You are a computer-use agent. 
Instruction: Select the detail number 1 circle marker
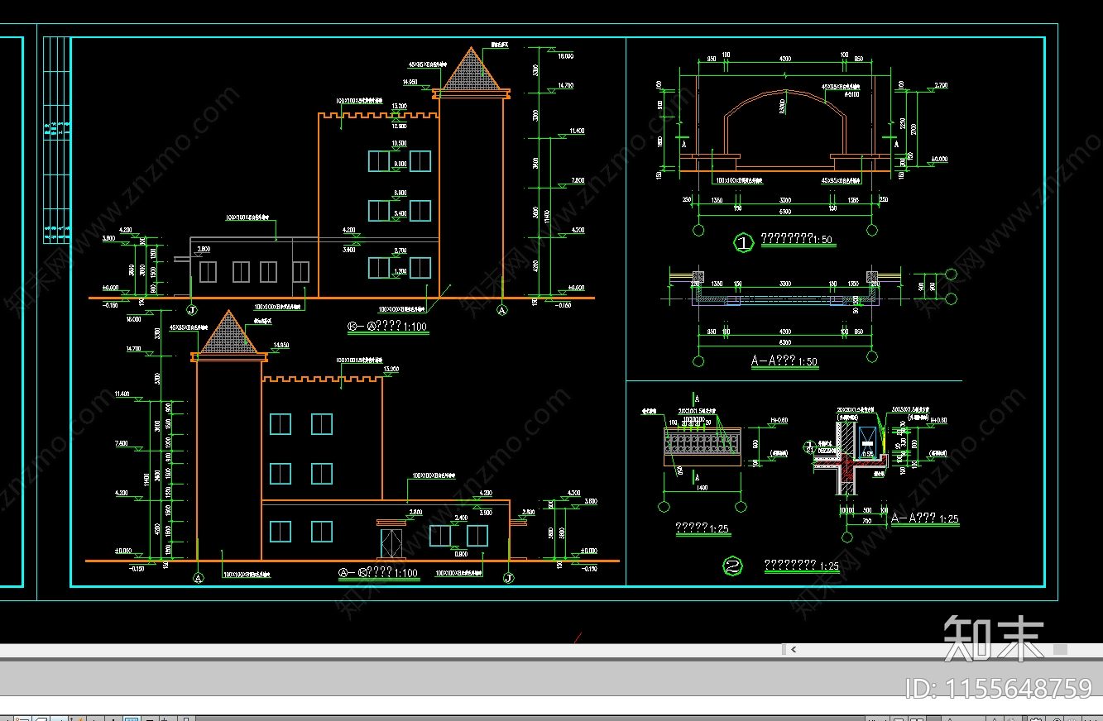pos(742,242)
